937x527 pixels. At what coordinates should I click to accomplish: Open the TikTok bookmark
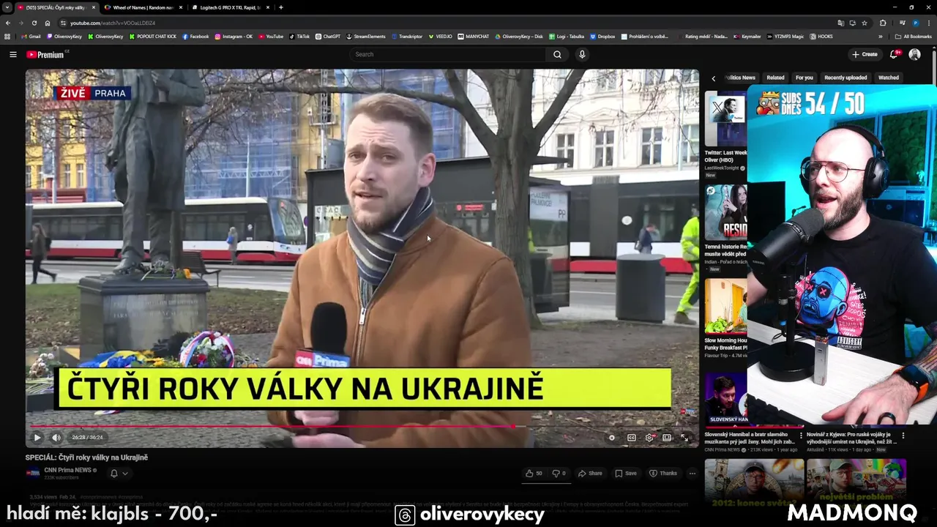pyautogui.click(x=299, y=36)
